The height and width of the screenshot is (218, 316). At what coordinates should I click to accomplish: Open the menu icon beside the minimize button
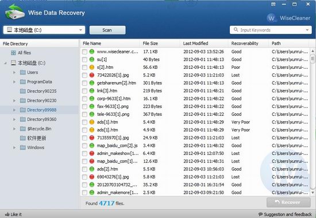pyautogui.click(x=273, y=4)
